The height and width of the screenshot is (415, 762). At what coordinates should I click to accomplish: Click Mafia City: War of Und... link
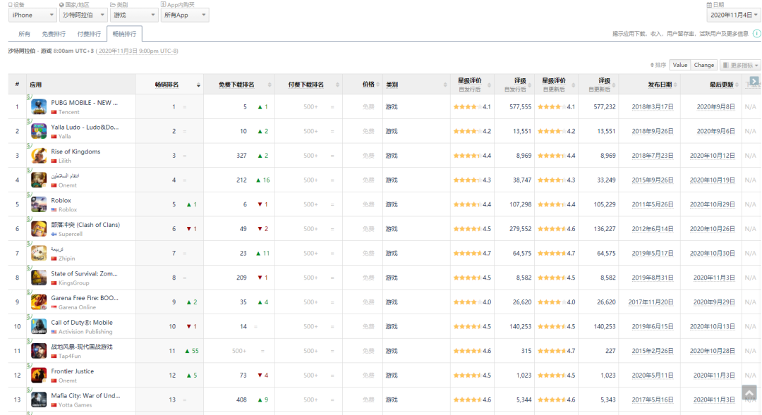coord(85,396)
